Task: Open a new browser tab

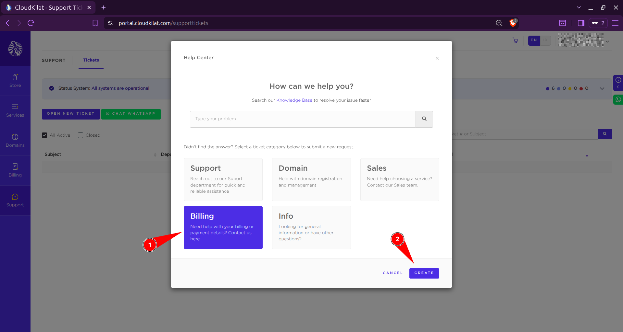Action: (104, 7)
